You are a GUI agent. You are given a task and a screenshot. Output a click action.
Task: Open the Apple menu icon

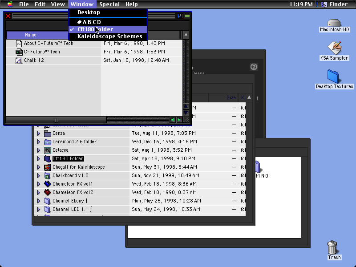(x=10, y=4)
